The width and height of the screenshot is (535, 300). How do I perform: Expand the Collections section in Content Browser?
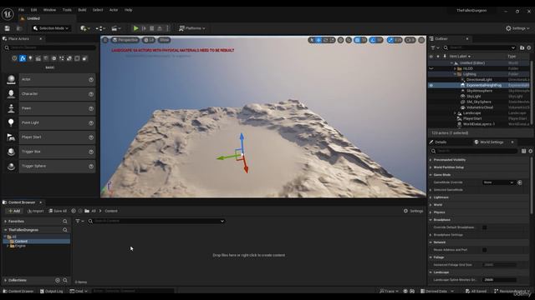coord(6,280)
